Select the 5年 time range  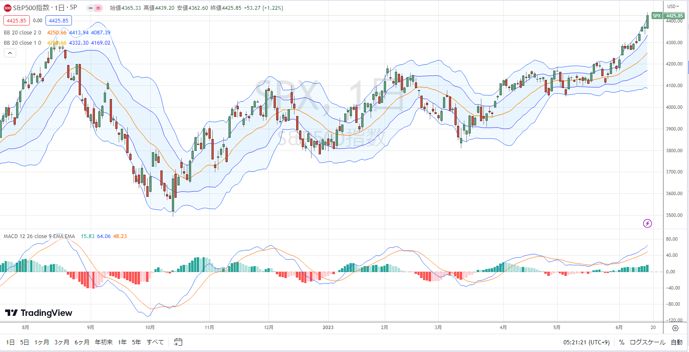(137, 342)
